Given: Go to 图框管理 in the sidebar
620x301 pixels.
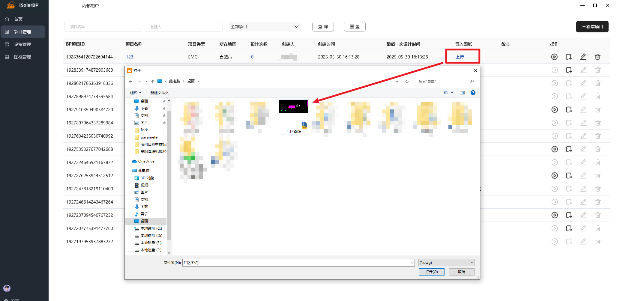Looking at the screenshot, I should [x=22, y=57].
